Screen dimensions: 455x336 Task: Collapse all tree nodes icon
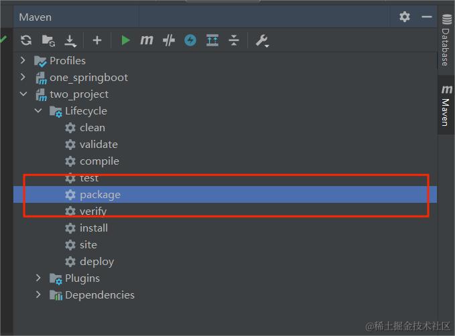pos(234,40)
